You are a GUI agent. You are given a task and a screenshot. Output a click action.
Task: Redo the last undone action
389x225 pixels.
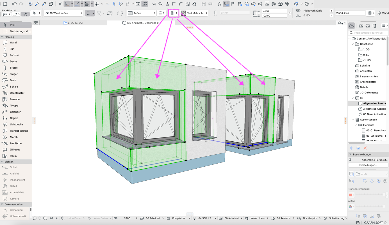coord(21,4)
